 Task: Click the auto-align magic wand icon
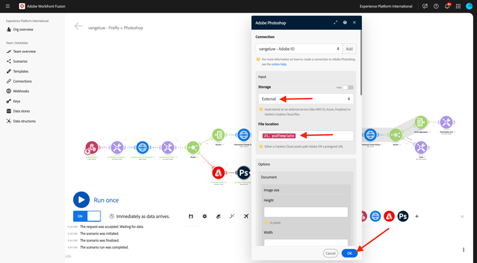(x=232, y=216)
